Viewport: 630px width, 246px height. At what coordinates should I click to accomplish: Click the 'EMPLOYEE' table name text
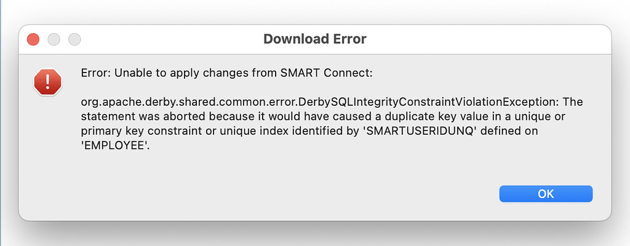pyautogui.click(x=115, y=146)
